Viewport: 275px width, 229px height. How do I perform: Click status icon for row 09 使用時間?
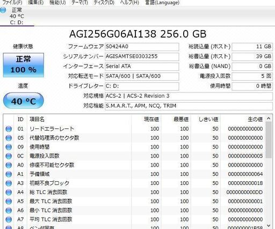(9, 147)
